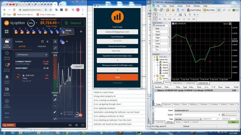The height and width of the screenshot is (135, 241).
Task: Click New Order in MetaTrader toolbar
Action: click(209, 10)
